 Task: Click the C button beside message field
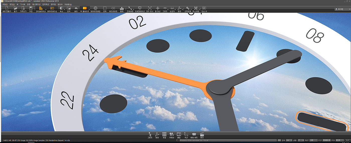(x=279, y=140)
